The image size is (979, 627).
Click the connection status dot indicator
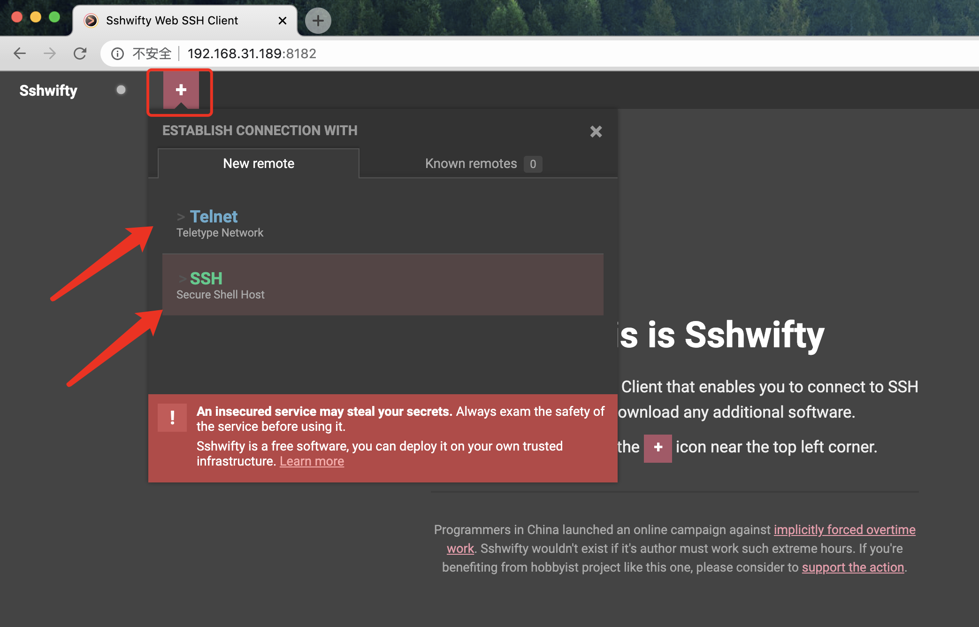[121, 90]
